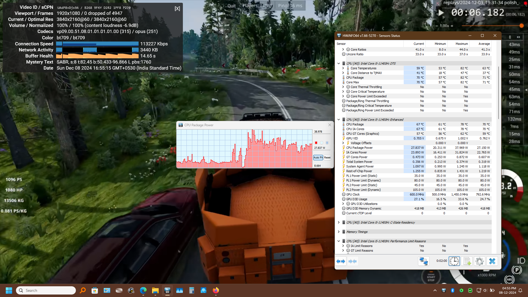The width and height of the screenshot is (528, 297).
Task: Open Firefox from the taskbar
Action: click(216, 290)
